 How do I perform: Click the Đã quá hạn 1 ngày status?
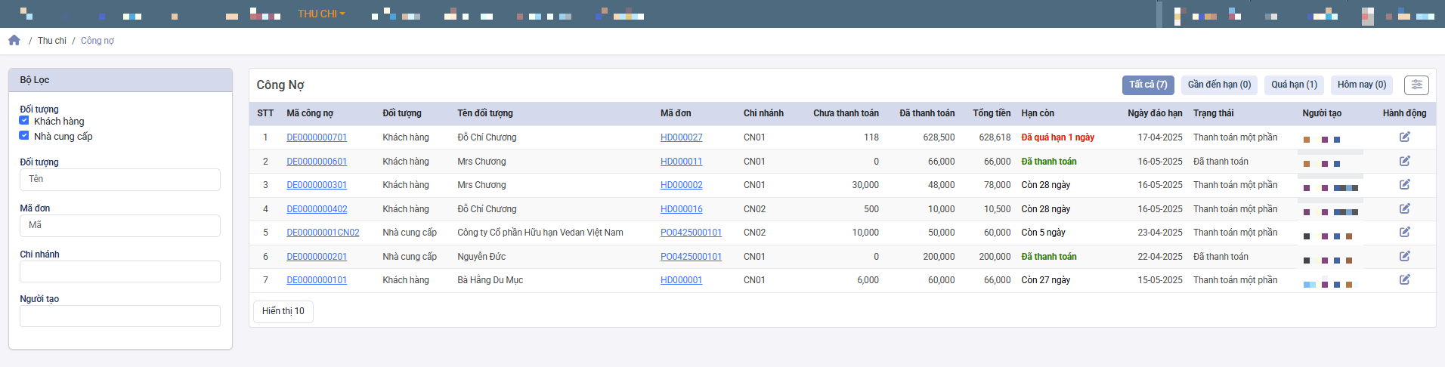[x=1057, y=137]
